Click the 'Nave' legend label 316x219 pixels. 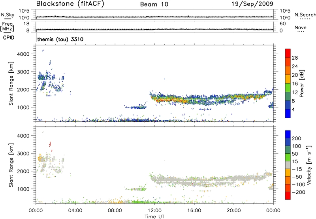301,28
